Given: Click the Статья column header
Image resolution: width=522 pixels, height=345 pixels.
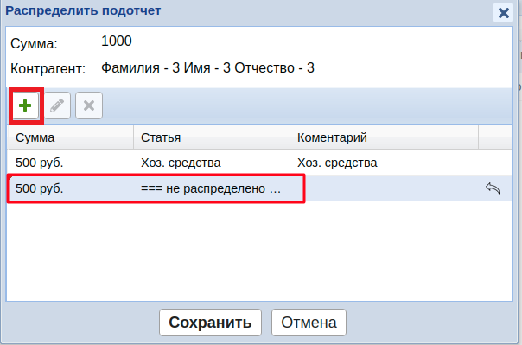Looking at the screenshot, I should pos(212,137).
